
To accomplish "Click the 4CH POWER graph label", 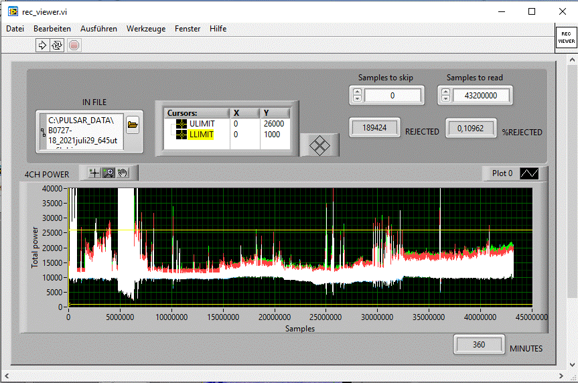I will tap(47, 174).
